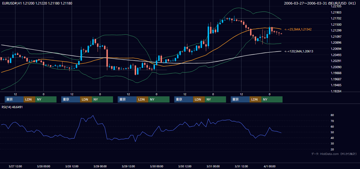Select the 3/29 12:00 time axis label

pos(128,166)
